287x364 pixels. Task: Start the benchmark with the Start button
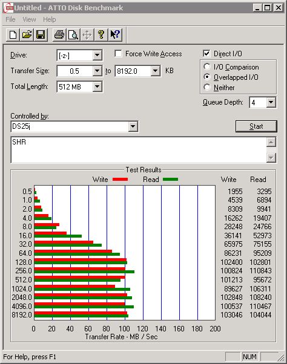[256, 126]
